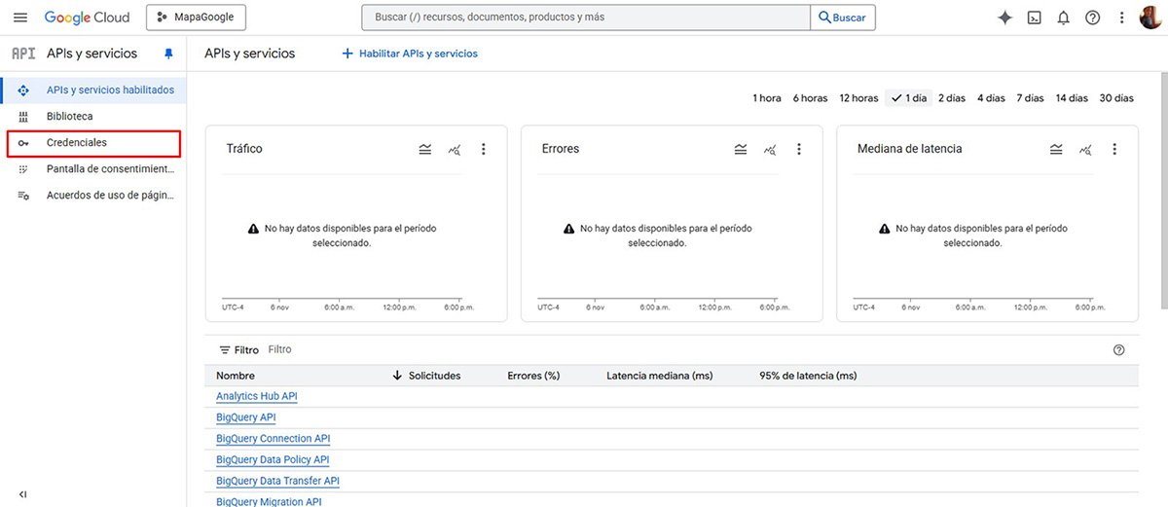Open metrics explorer icon on Tráfico chart
This screenshot has width=1168, height=507.
[455, 149]
